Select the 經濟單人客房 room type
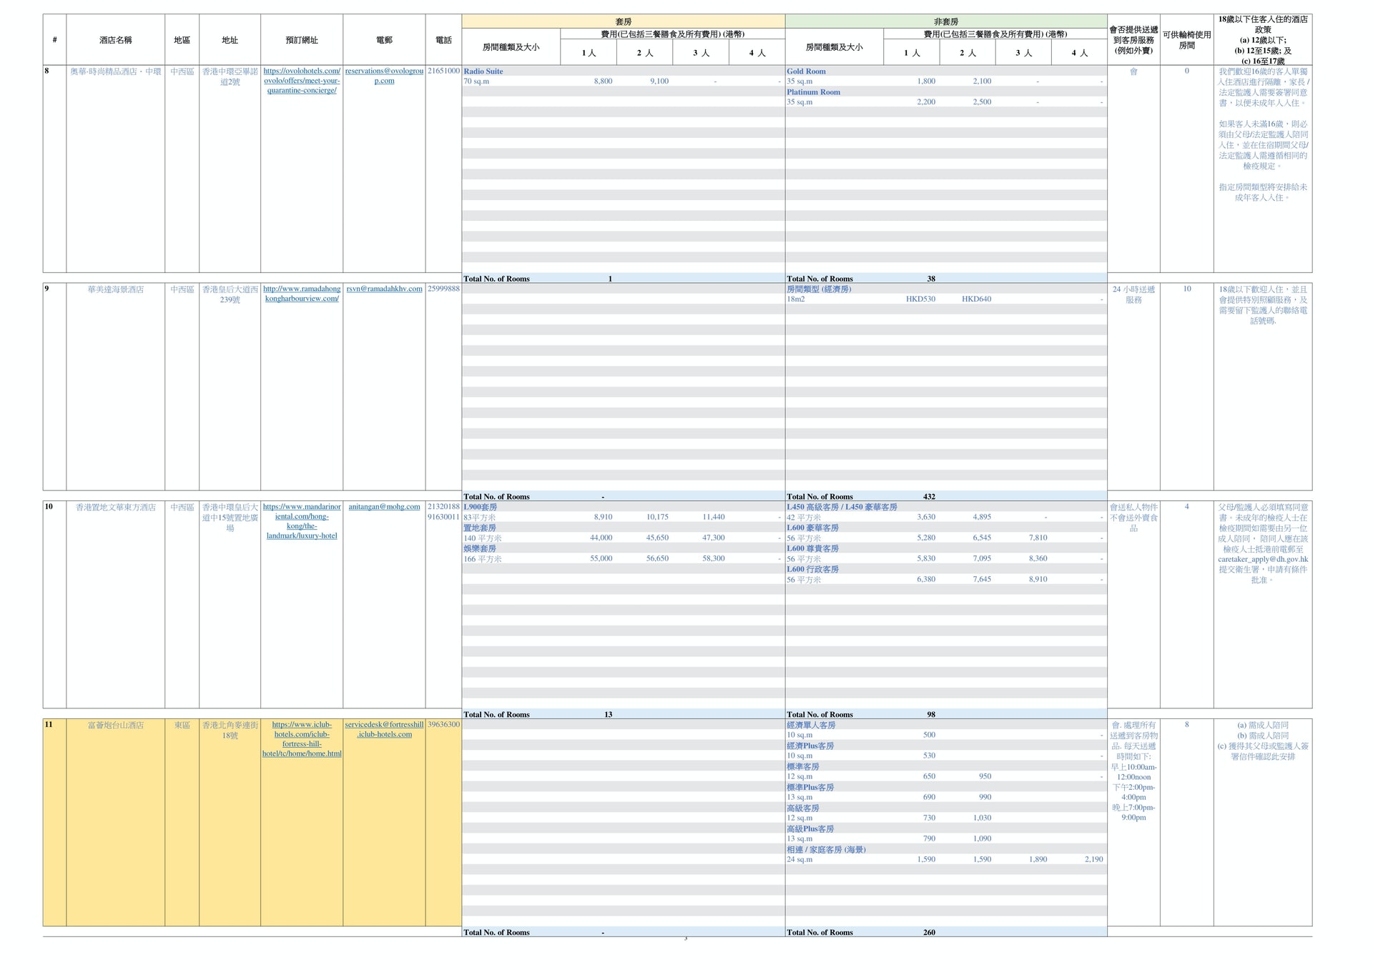The width and height of the screenshot is (1373, 970). click(x=811, y=726)
